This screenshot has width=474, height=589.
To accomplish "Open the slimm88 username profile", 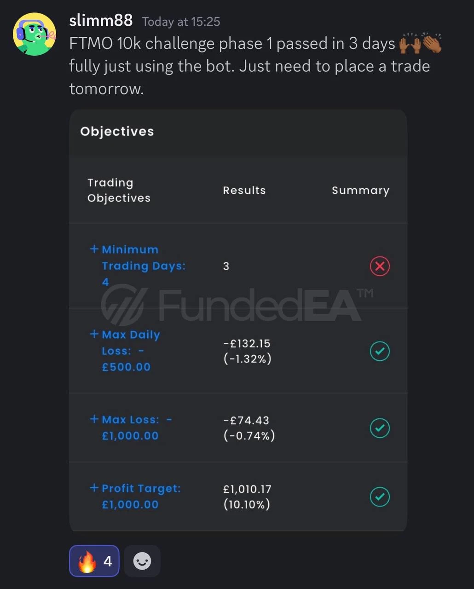I will coord(101,20).
